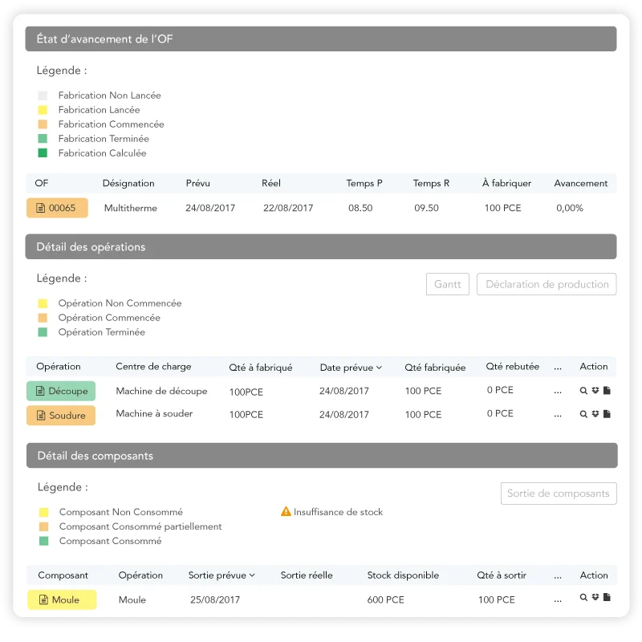Click the Opération Terminée green legend swatch

(43, 331)
